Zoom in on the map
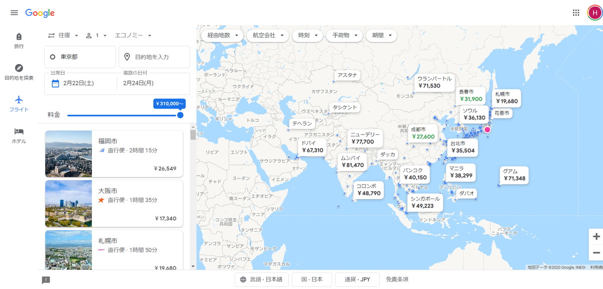Image resolution: width=603 pixels, height=289 pixels. [596, 237]
